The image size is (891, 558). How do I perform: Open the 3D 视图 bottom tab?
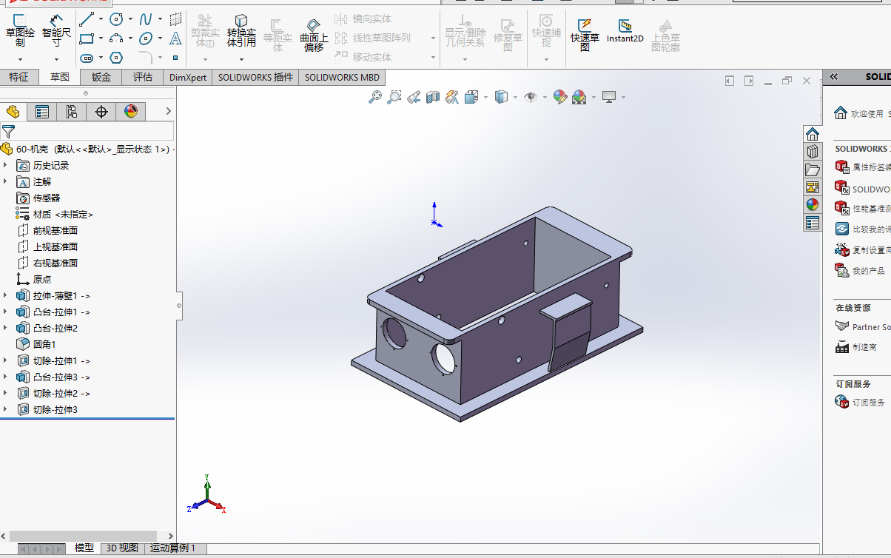point(122,548)
